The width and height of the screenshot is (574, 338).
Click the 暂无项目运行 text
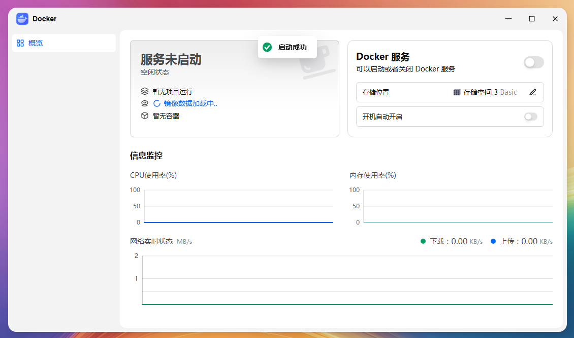point(172,92)
